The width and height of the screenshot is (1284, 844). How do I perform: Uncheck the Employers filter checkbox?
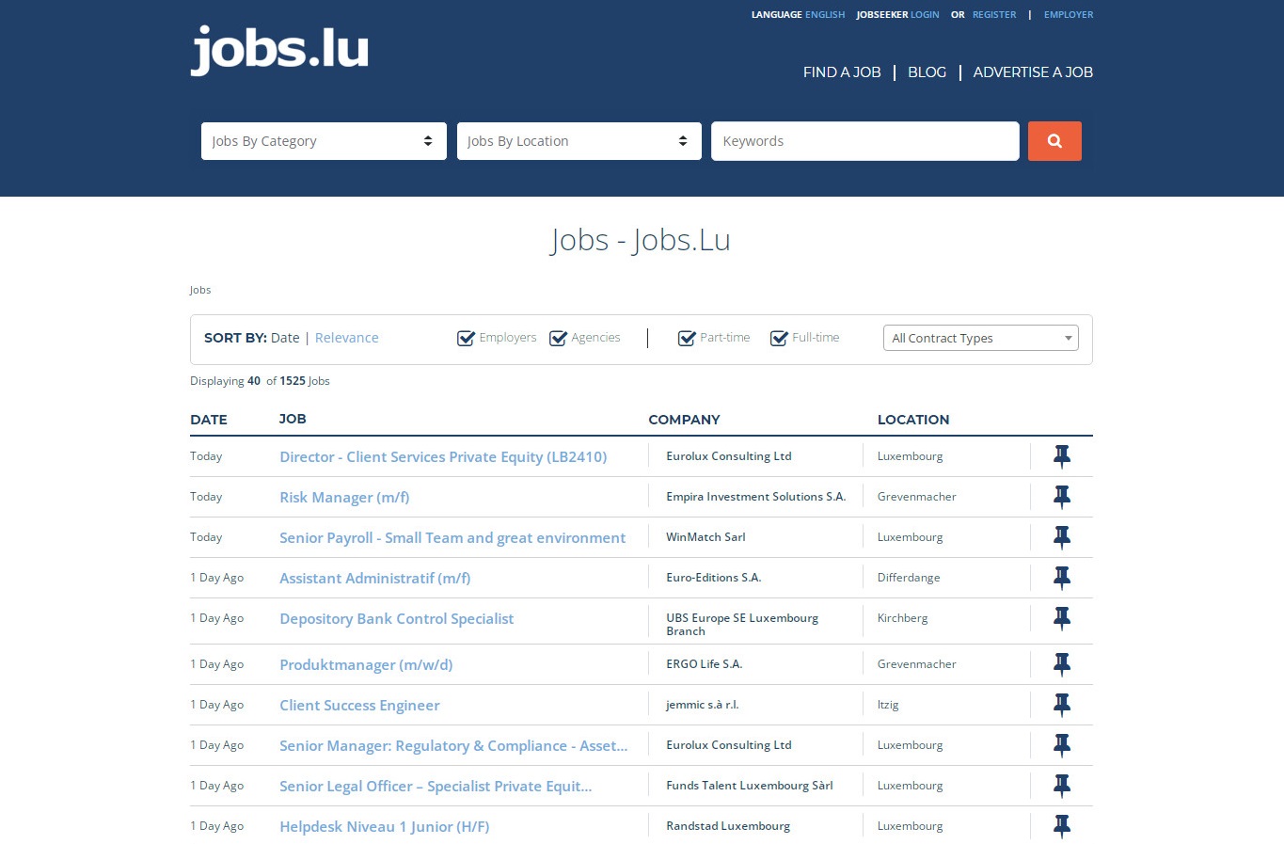(466, 339)
